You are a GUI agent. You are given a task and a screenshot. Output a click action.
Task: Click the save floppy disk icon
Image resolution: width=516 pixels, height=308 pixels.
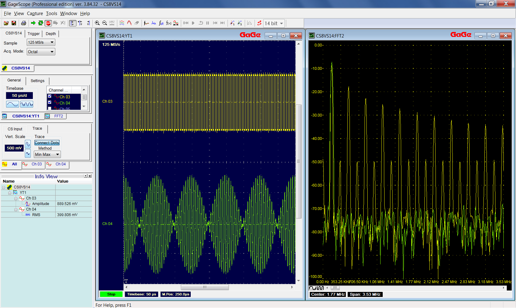coord(14,23)
